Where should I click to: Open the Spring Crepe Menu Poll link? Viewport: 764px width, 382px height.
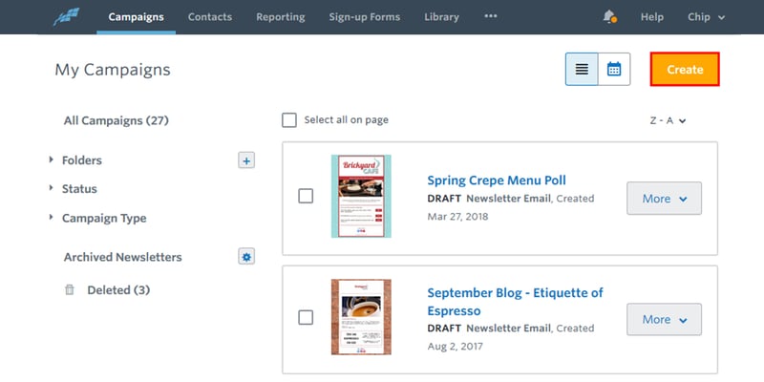497,180
